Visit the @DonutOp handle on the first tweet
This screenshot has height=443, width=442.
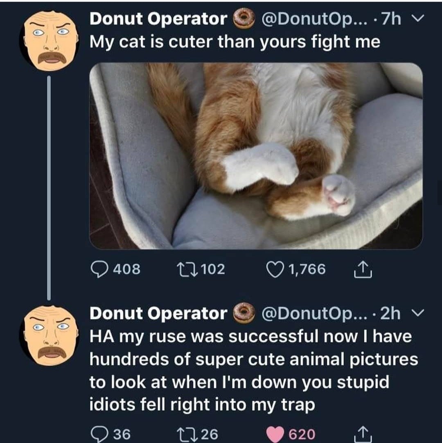point(307,19)
